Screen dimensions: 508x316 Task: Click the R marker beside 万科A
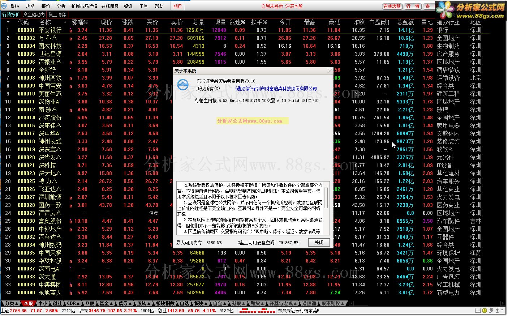71,39
